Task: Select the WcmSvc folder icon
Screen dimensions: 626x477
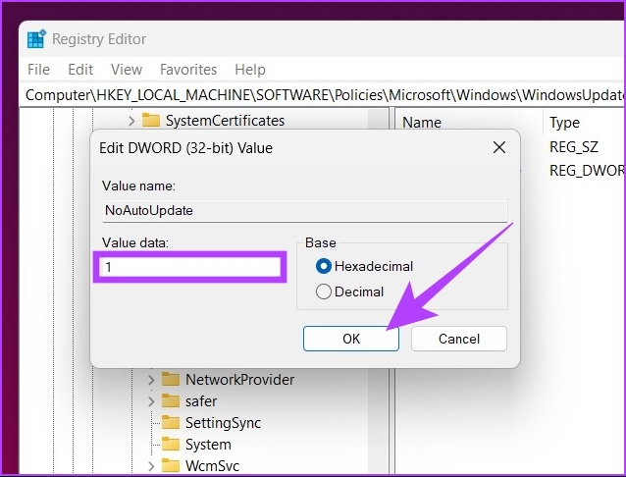Action: (171, 466)
